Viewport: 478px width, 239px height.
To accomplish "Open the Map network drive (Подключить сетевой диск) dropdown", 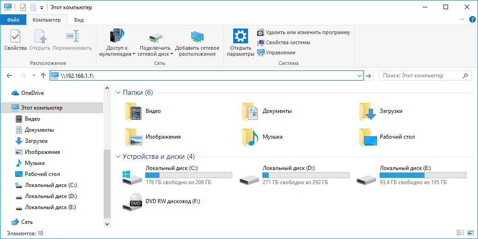I will click(171, 54).
